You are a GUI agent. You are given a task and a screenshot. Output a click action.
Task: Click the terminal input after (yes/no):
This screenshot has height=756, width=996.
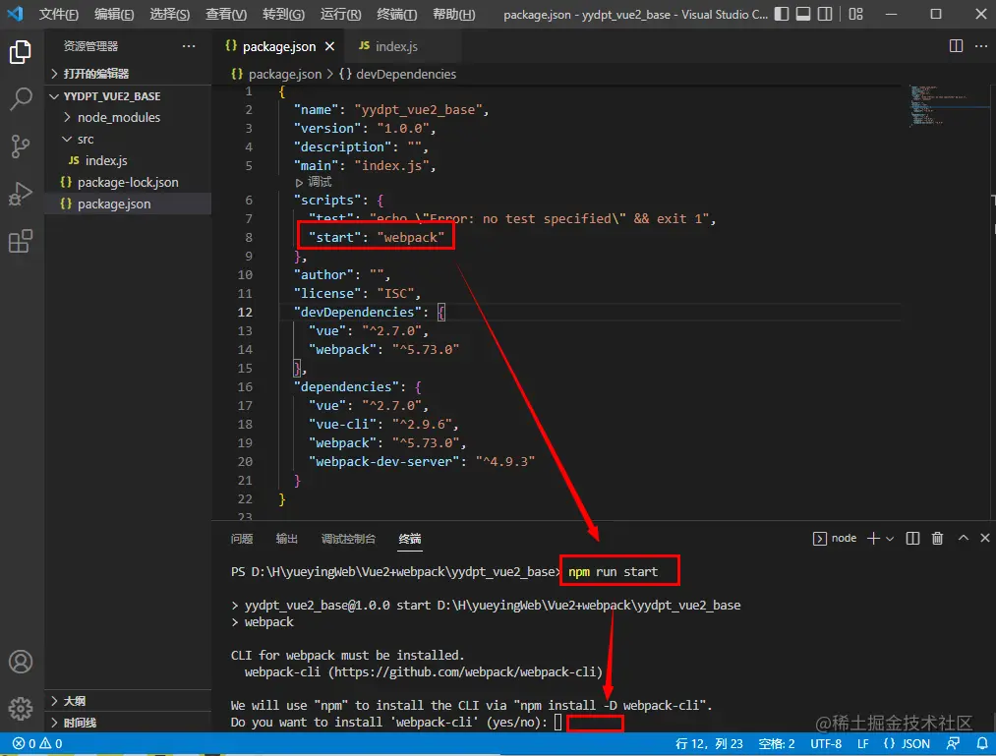[557, 722]
